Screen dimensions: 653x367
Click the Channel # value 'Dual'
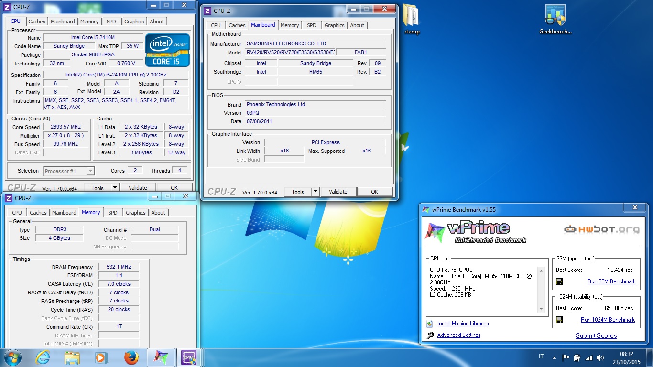[x=154, y=230]
